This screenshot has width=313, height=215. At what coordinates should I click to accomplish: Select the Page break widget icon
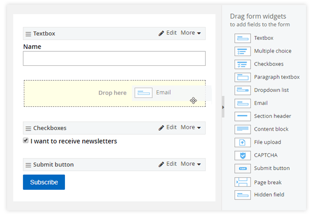point(242,182)
